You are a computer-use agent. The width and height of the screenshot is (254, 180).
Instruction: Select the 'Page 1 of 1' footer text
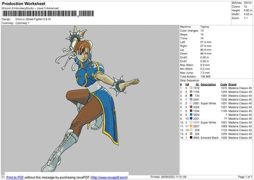click(245, 177)
